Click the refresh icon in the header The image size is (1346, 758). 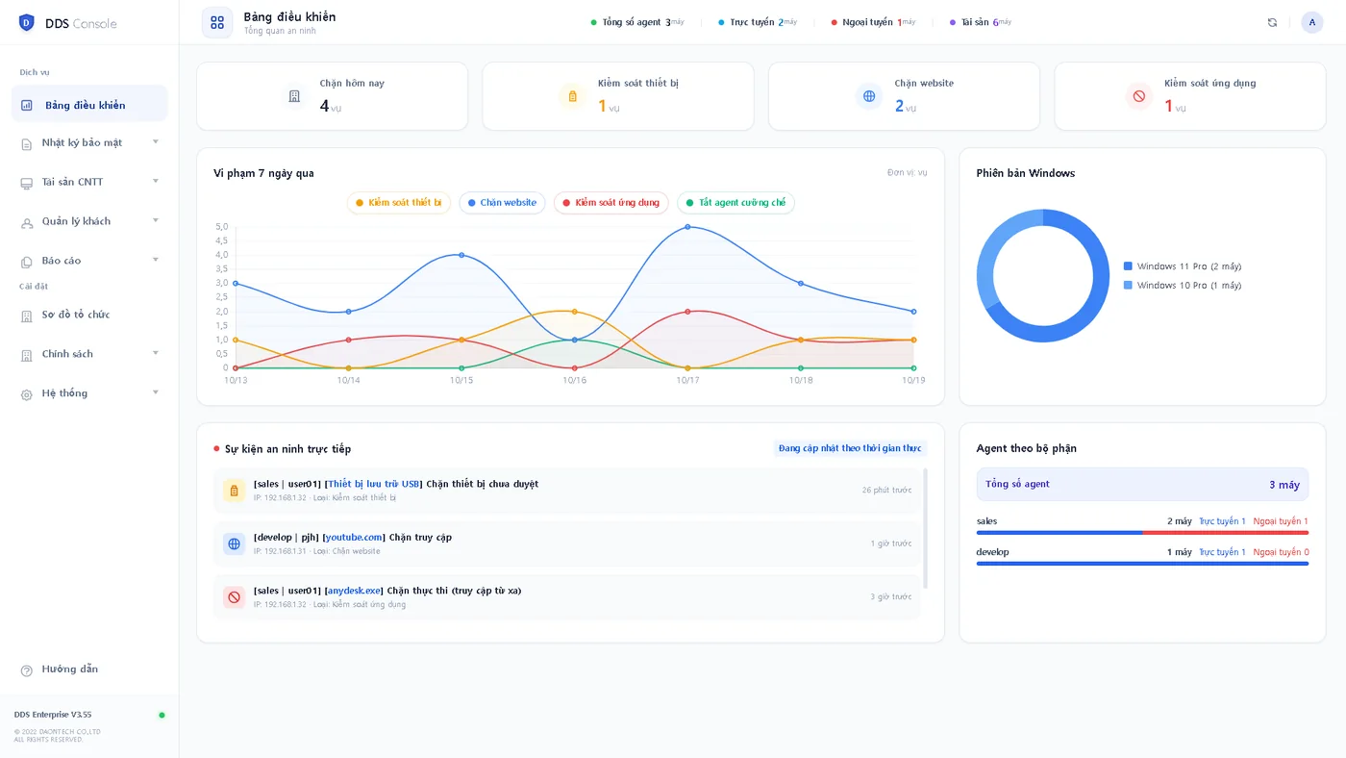coord(1272,22)
